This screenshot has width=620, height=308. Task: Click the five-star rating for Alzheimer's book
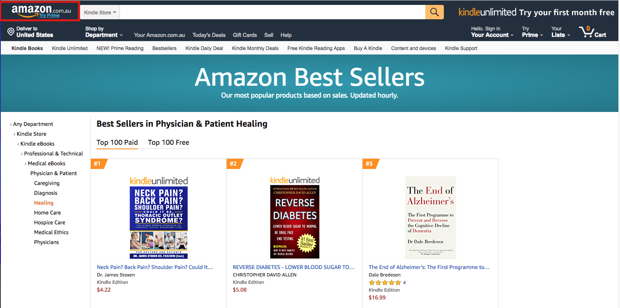point(385,283)
